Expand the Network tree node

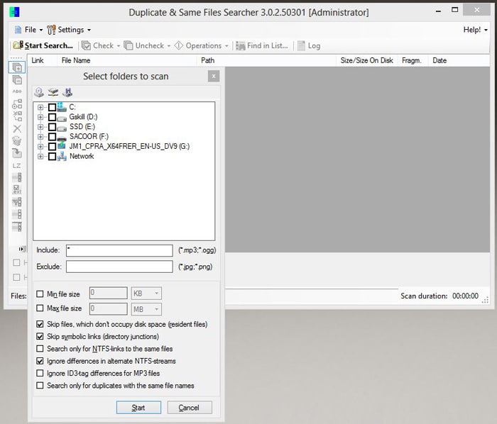point(40,156)
